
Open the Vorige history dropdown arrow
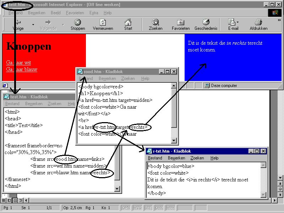(x=33, y=24)
